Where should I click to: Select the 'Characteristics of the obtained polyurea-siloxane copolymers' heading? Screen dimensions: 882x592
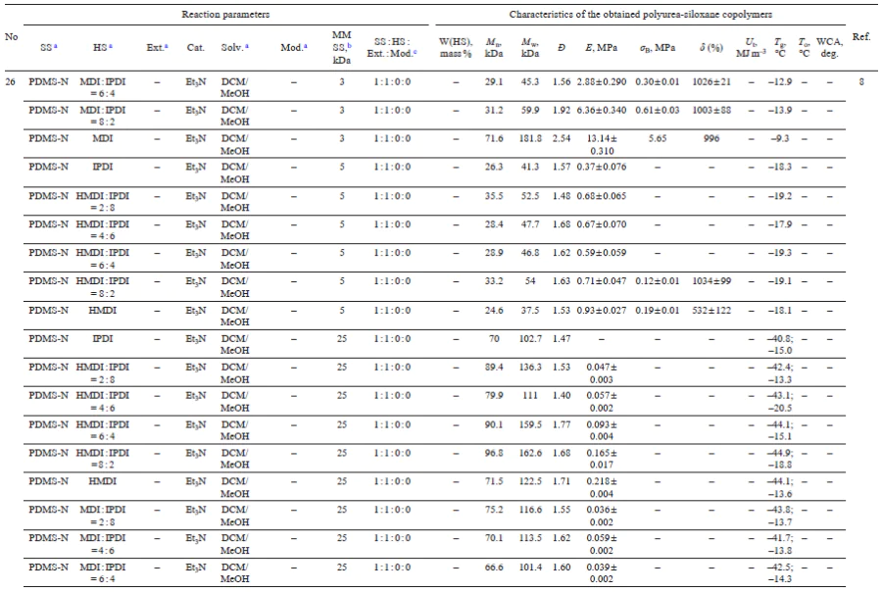(641, 14)
